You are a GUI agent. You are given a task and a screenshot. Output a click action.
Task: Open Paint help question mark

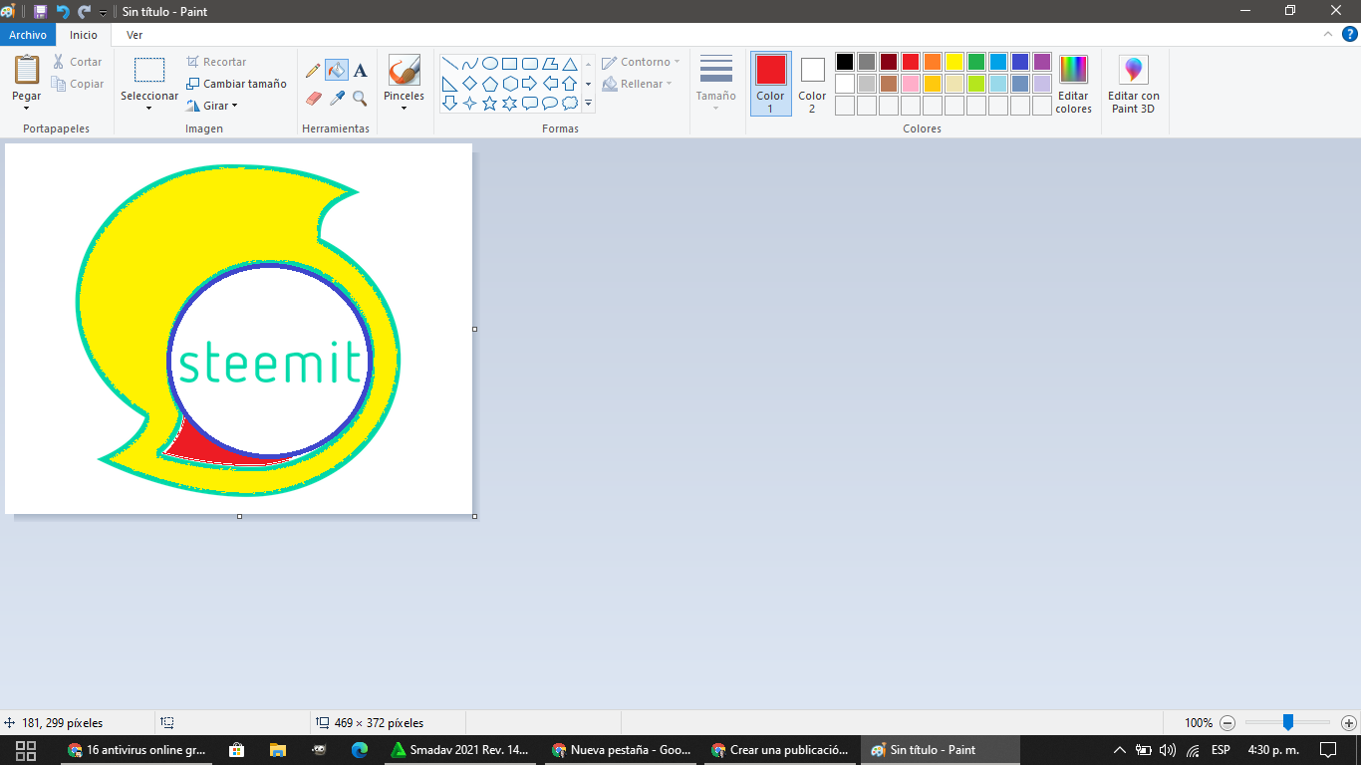click(1349, 34)
